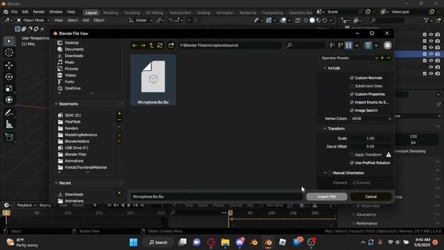Collapse the Bookmarks panel
Viewport: 444px width, 250px height.
(56, 104)
